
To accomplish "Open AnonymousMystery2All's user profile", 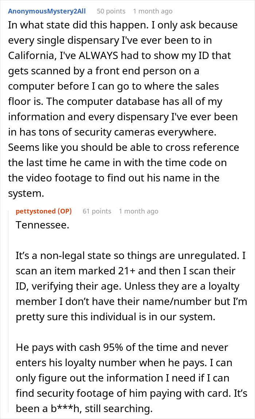I will [47, 11].
